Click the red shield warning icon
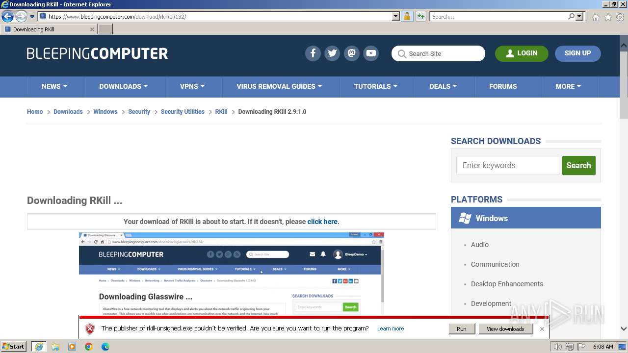Screen dimensions: 628x353 [90, 329]
